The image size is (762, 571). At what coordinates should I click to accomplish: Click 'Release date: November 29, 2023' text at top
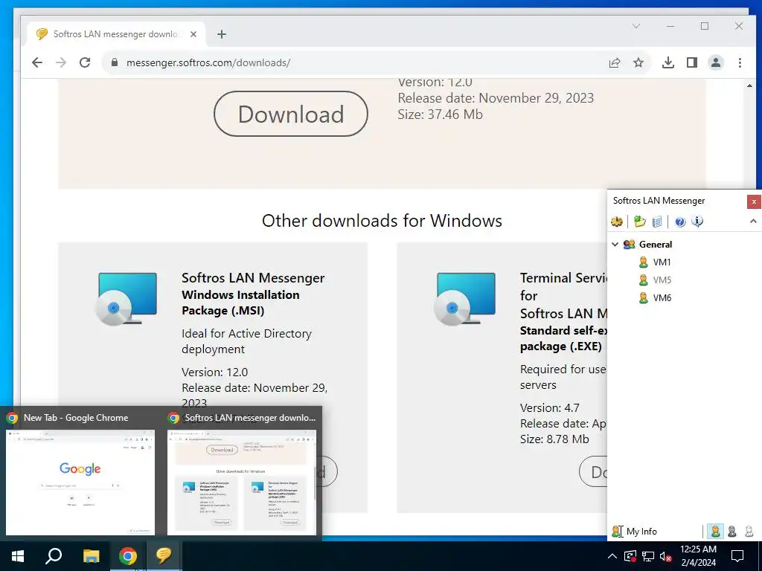coord(496,98)
